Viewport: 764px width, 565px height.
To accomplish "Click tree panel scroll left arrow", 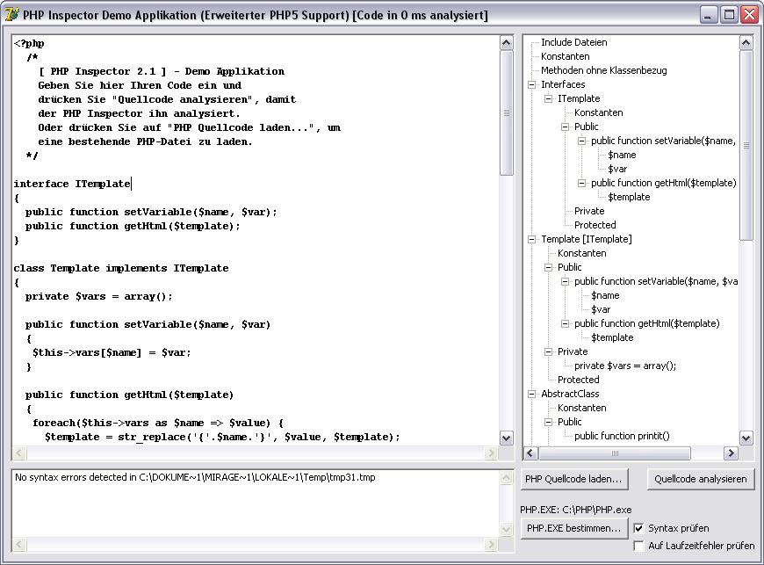I will pyautogui.click(x=531, y=453).
